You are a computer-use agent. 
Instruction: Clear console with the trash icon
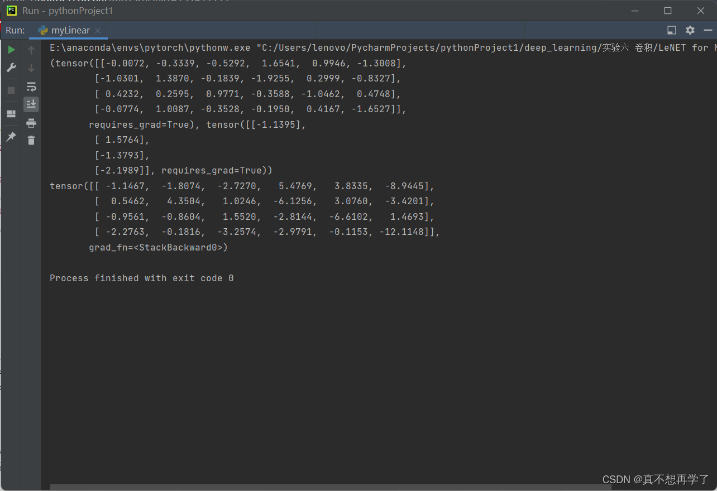(x=31, y=140)
